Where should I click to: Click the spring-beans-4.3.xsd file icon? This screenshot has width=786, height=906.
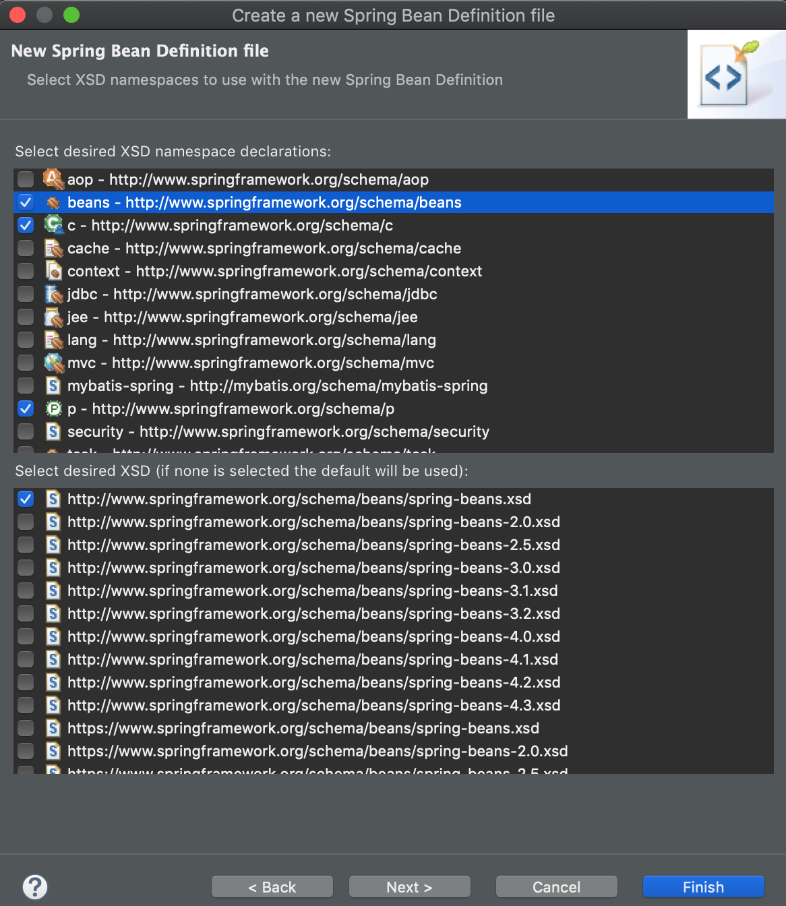pos(53,705)
